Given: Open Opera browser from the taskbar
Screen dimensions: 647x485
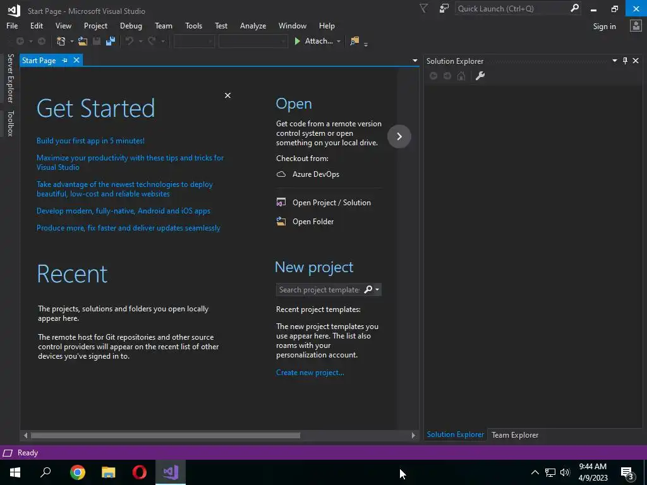Looking at the screenshot, I should click(x=139, y=472).
